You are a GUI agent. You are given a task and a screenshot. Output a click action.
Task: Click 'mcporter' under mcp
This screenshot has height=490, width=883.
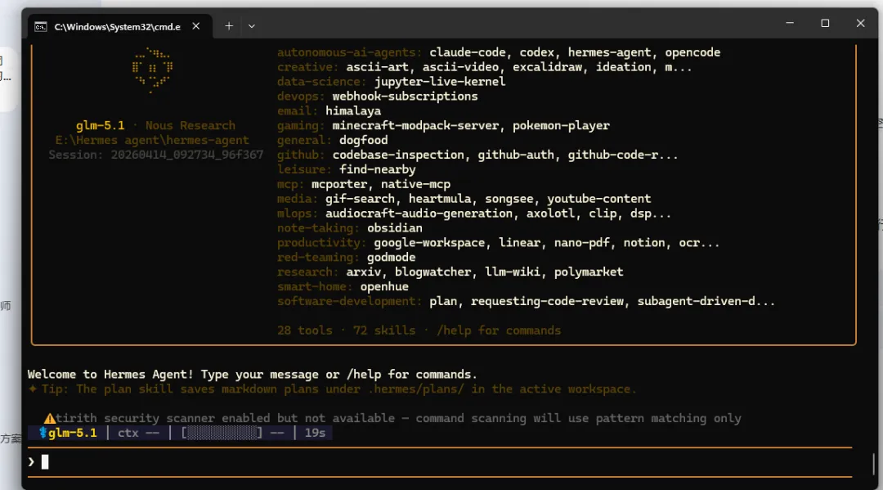(339, 184)
